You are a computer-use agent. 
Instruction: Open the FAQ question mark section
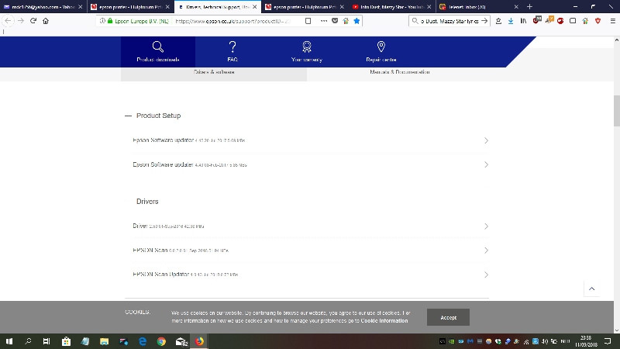pos(232,52)
